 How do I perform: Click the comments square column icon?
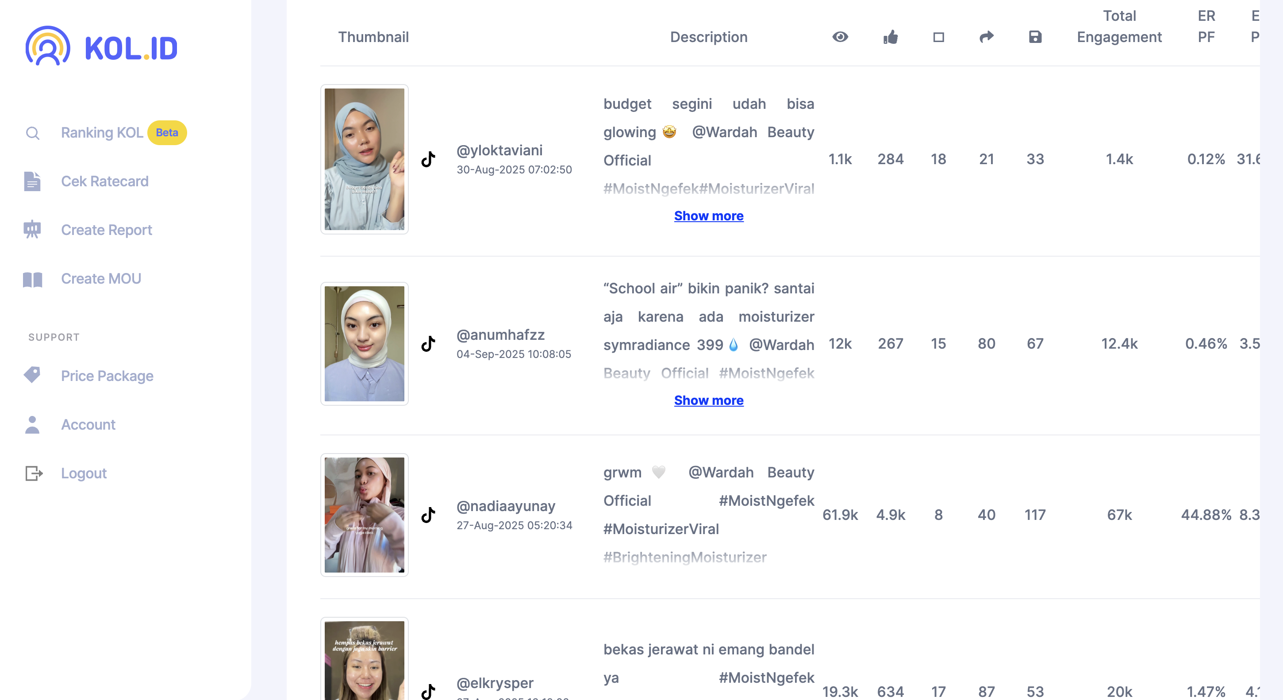938,37
